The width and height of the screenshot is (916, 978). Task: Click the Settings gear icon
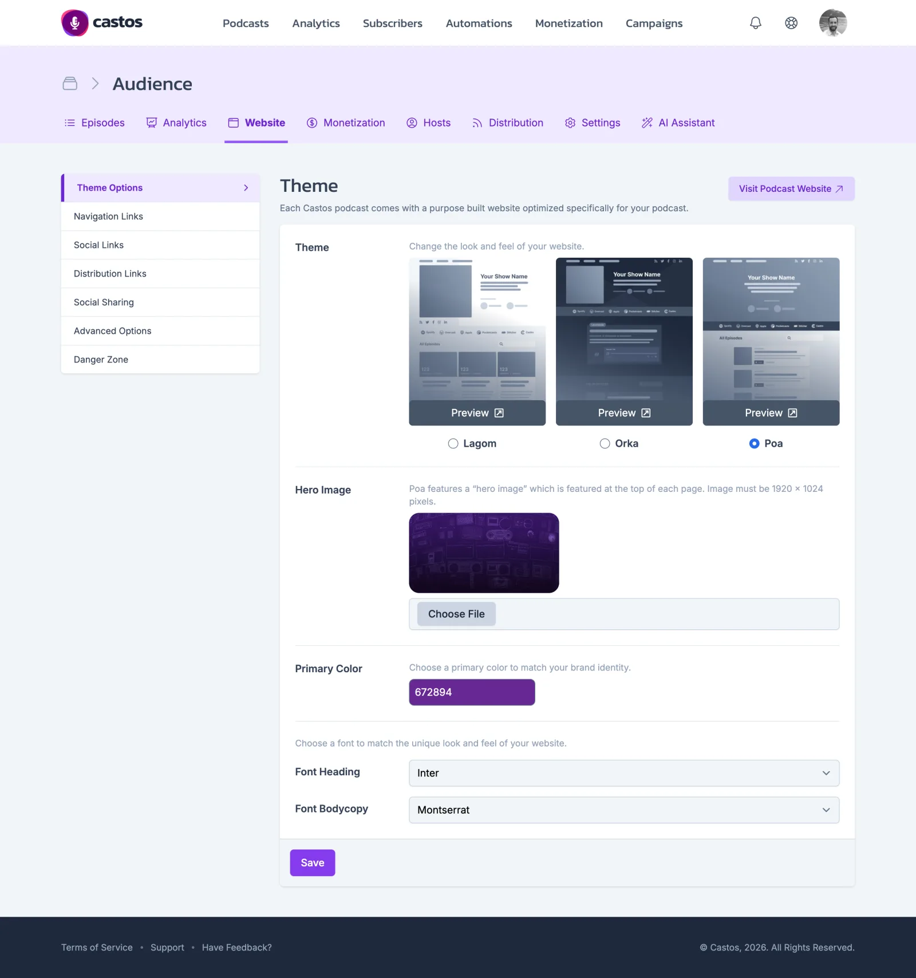tap(570, 123)
